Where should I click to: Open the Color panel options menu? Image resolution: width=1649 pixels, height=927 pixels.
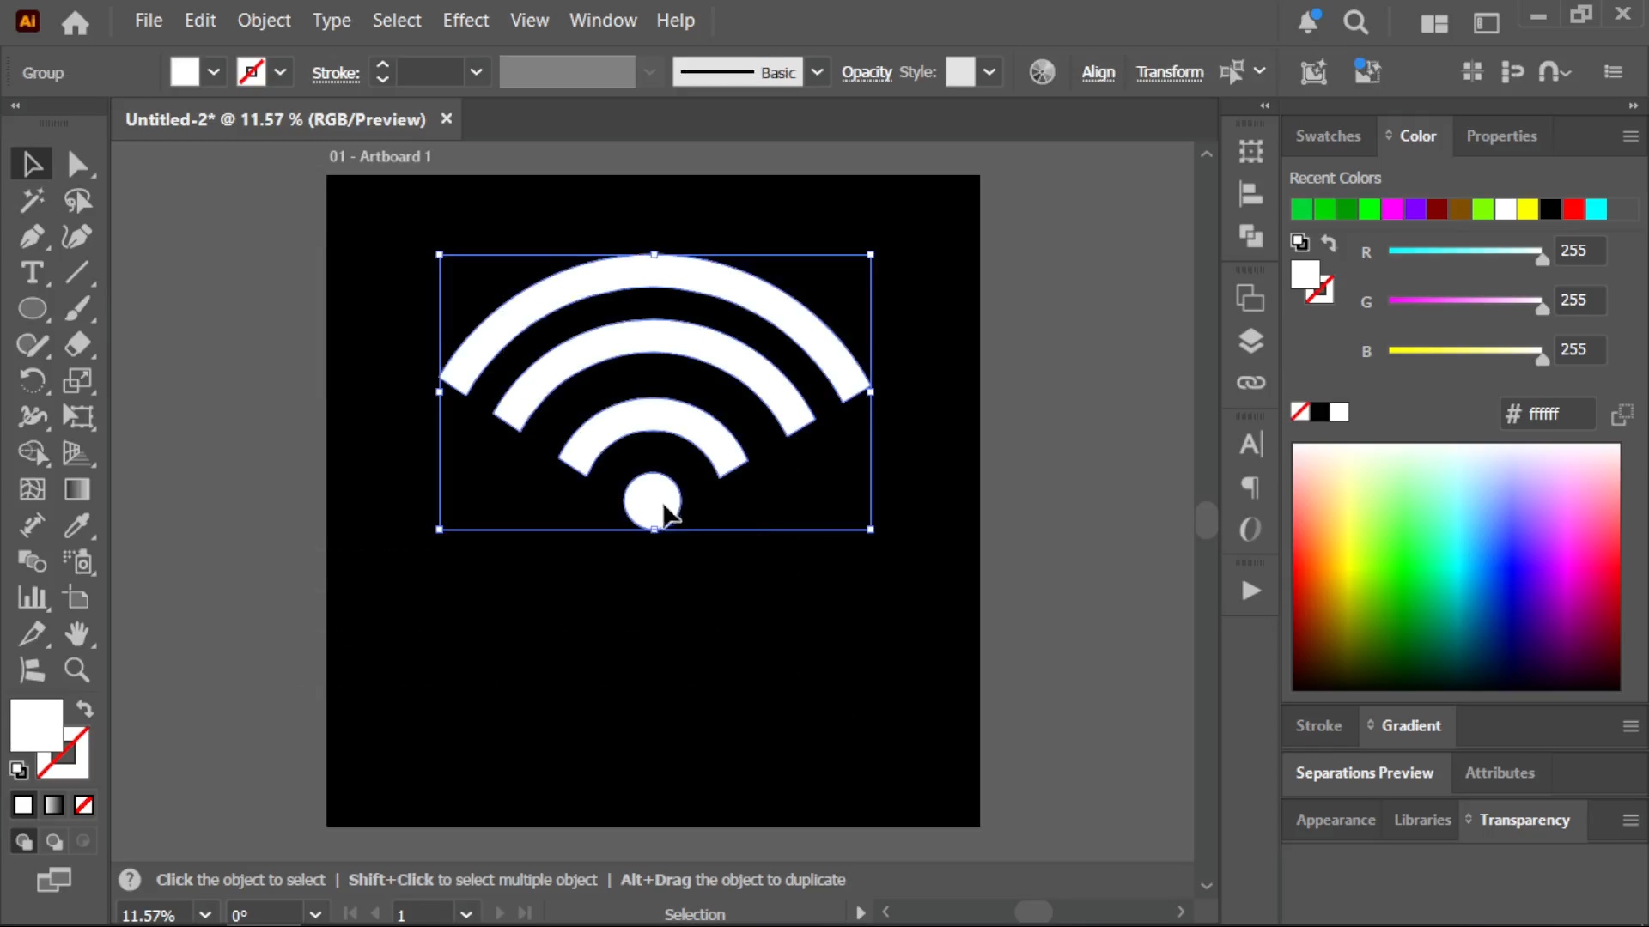tap(1630, 136)
